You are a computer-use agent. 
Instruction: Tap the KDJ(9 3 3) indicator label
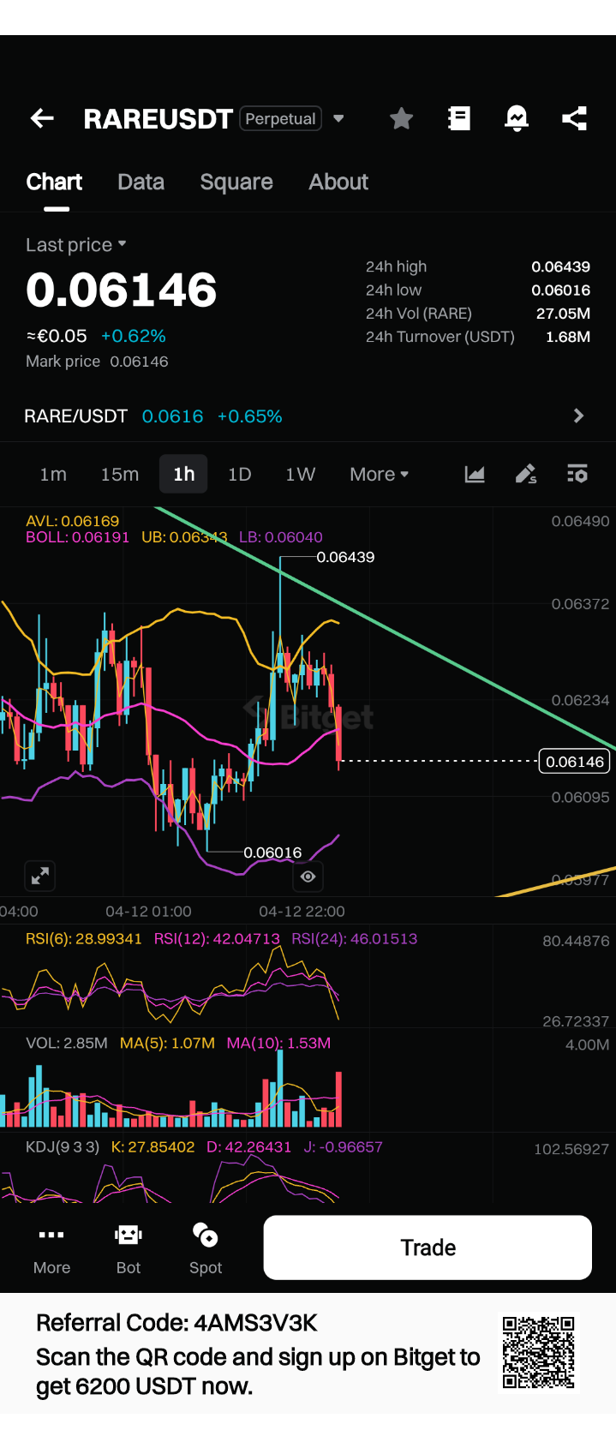63,1146
